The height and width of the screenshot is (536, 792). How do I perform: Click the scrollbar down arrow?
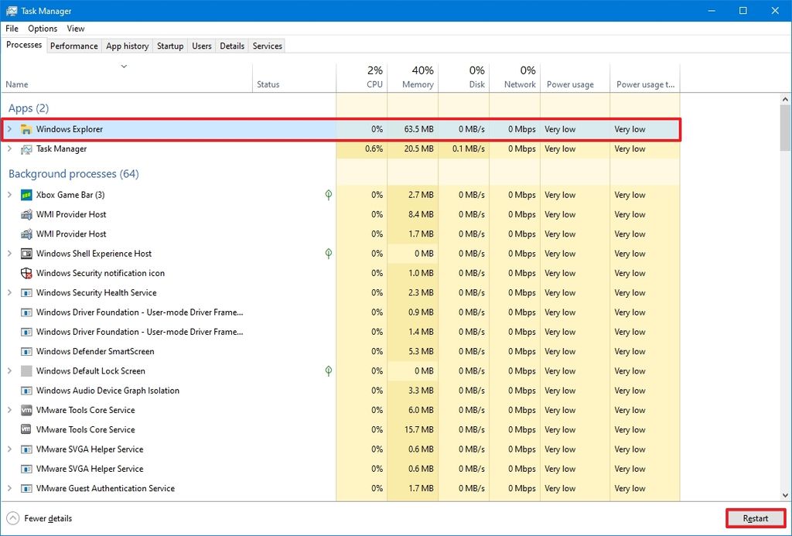(x=786, y=496)
